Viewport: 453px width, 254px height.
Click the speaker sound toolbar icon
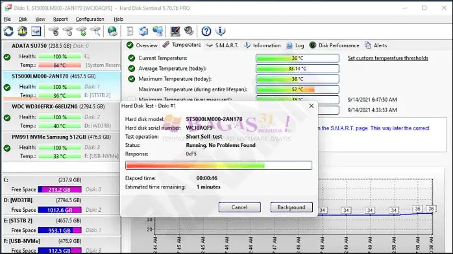coord(189,31)
